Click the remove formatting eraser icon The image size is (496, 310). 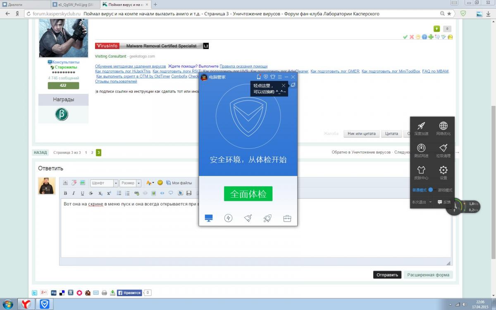point(74,183)
